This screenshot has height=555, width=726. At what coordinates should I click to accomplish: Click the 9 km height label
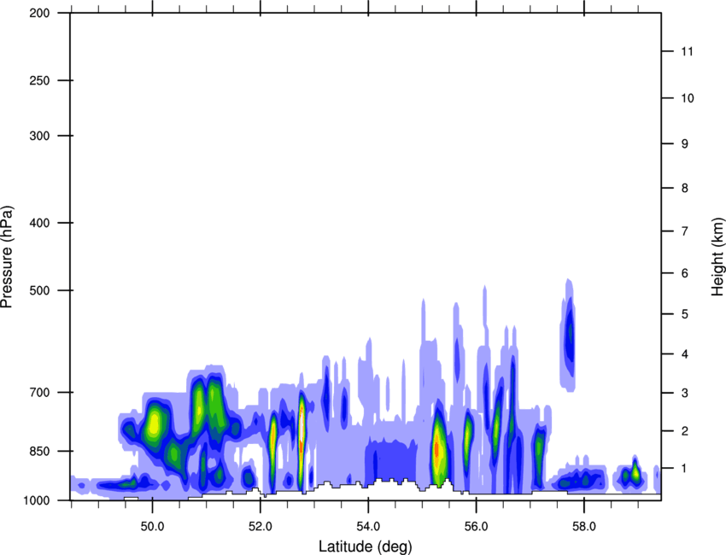pyautogui.click(x=685, y=144)
